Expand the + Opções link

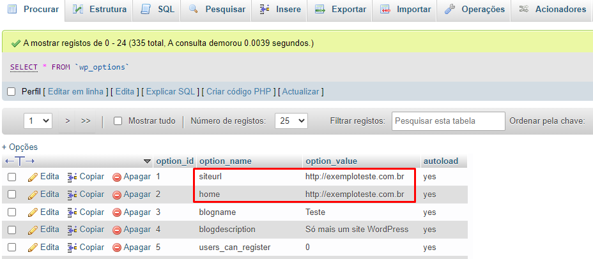pyautogui.click(x=20, y=147)
